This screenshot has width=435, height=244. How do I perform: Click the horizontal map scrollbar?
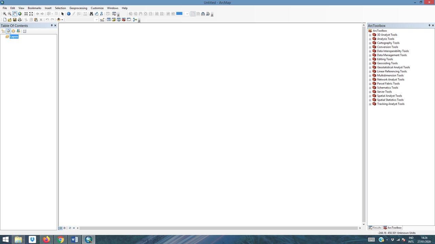pyautogui.click(x=219, y=228)
